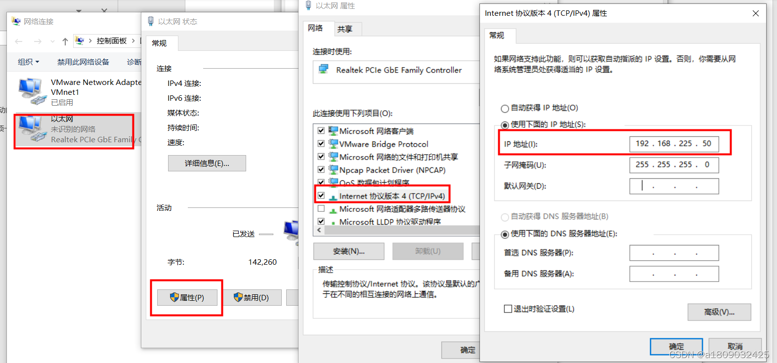Select 自动获得 IP 地址 radio button
Screen dimensions: 777x363
(505, 109)
